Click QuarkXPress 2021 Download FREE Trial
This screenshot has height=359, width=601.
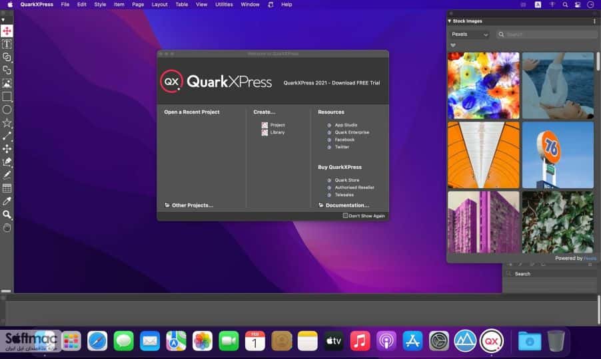[332, 83]
